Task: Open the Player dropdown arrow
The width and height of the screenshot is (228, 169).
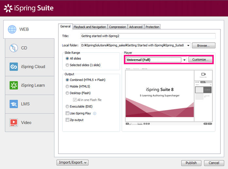Action: coord(184,60)
